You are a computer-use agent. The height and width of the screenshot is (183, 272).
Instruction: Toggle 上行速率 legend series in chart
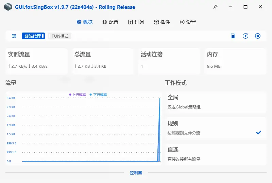pyautogui.click(x=78, y=95)
